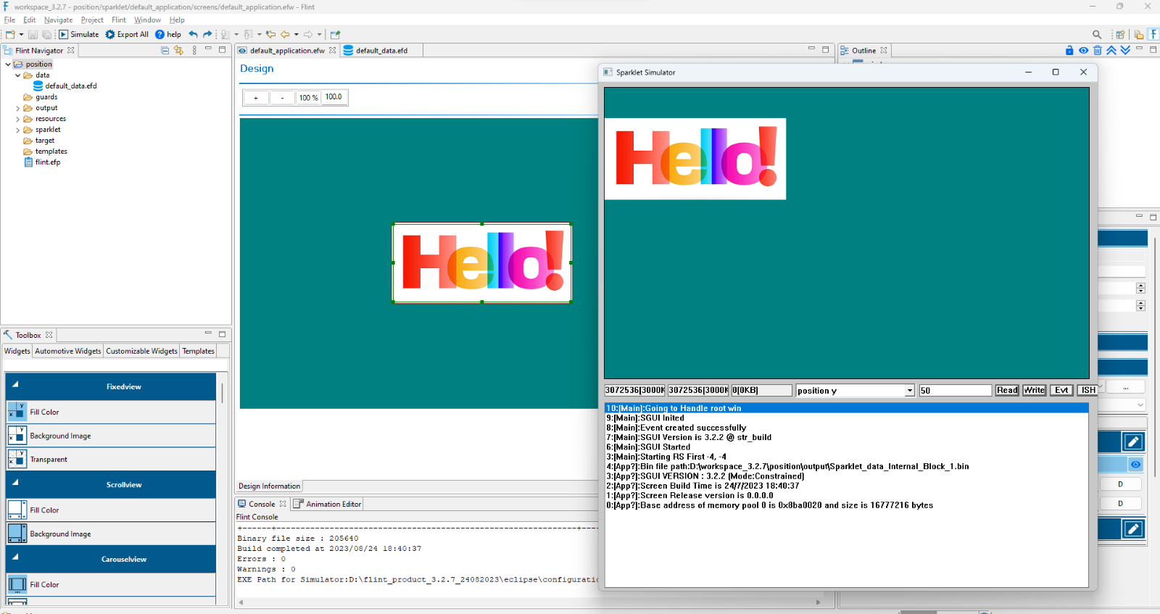Click Collapse All icon in Flint Navigator
Viewport: 1160px width, 614px height.
(x=165, y=50)
